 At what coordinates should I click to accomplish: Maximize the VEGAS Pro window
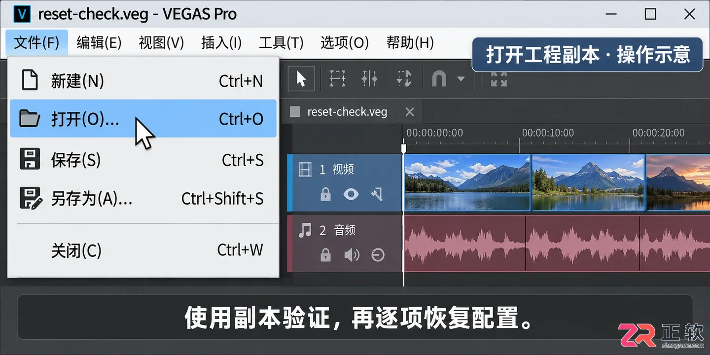tap(650, 14)
